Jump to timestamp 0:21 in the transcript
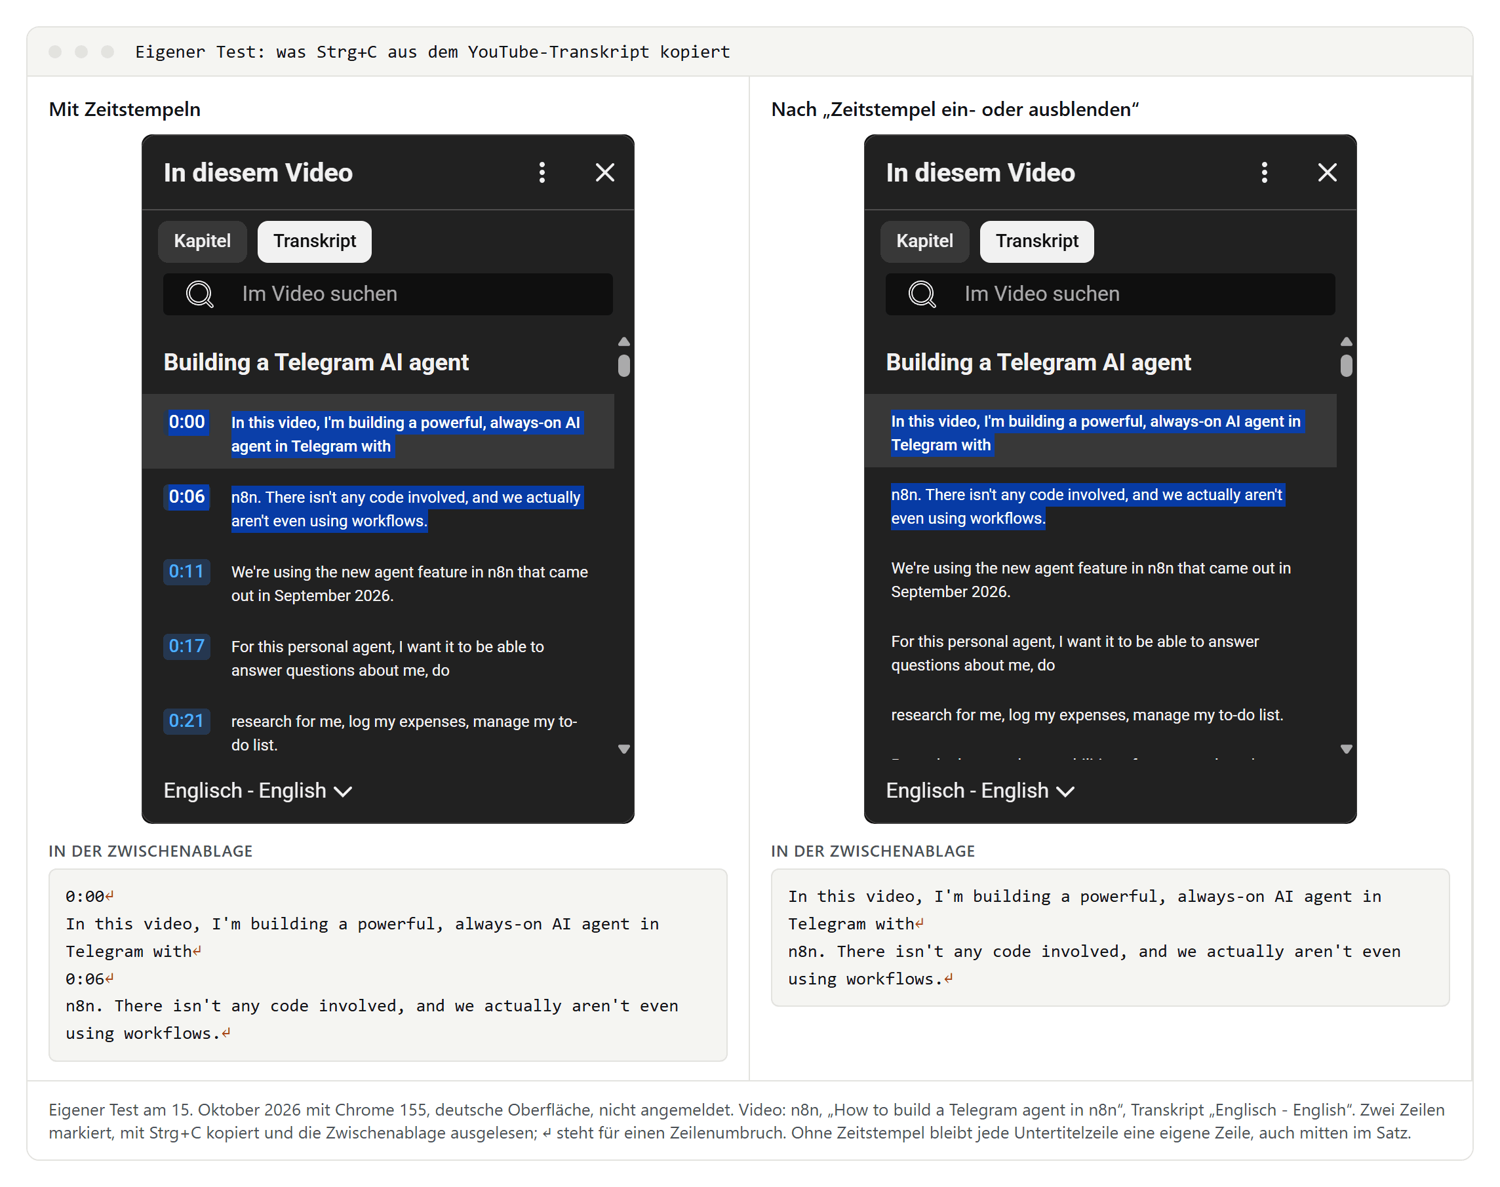Viewport: 1500px width, 1187px height. pos(186,721)
